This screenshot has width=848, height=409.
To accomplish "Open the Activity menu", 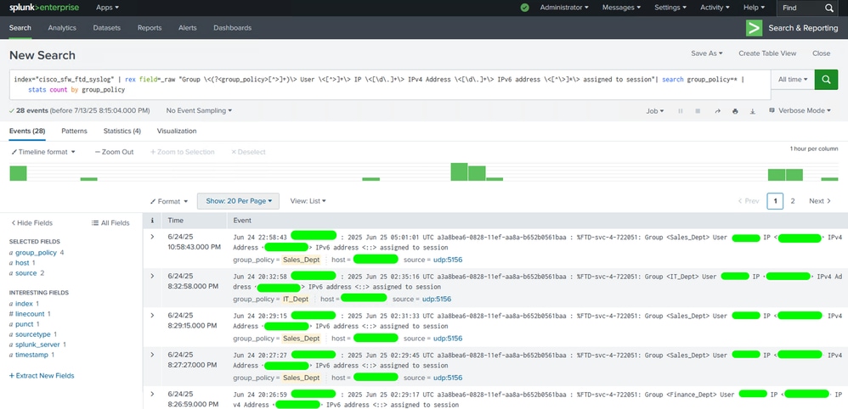I will pyautogui.click(x=715, y=8).
